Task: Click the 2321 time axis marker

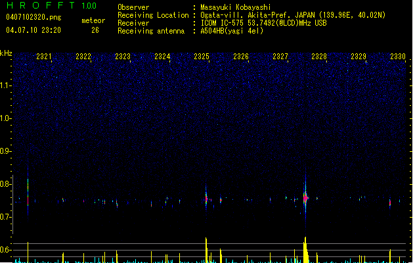Action: coord(44,57)
